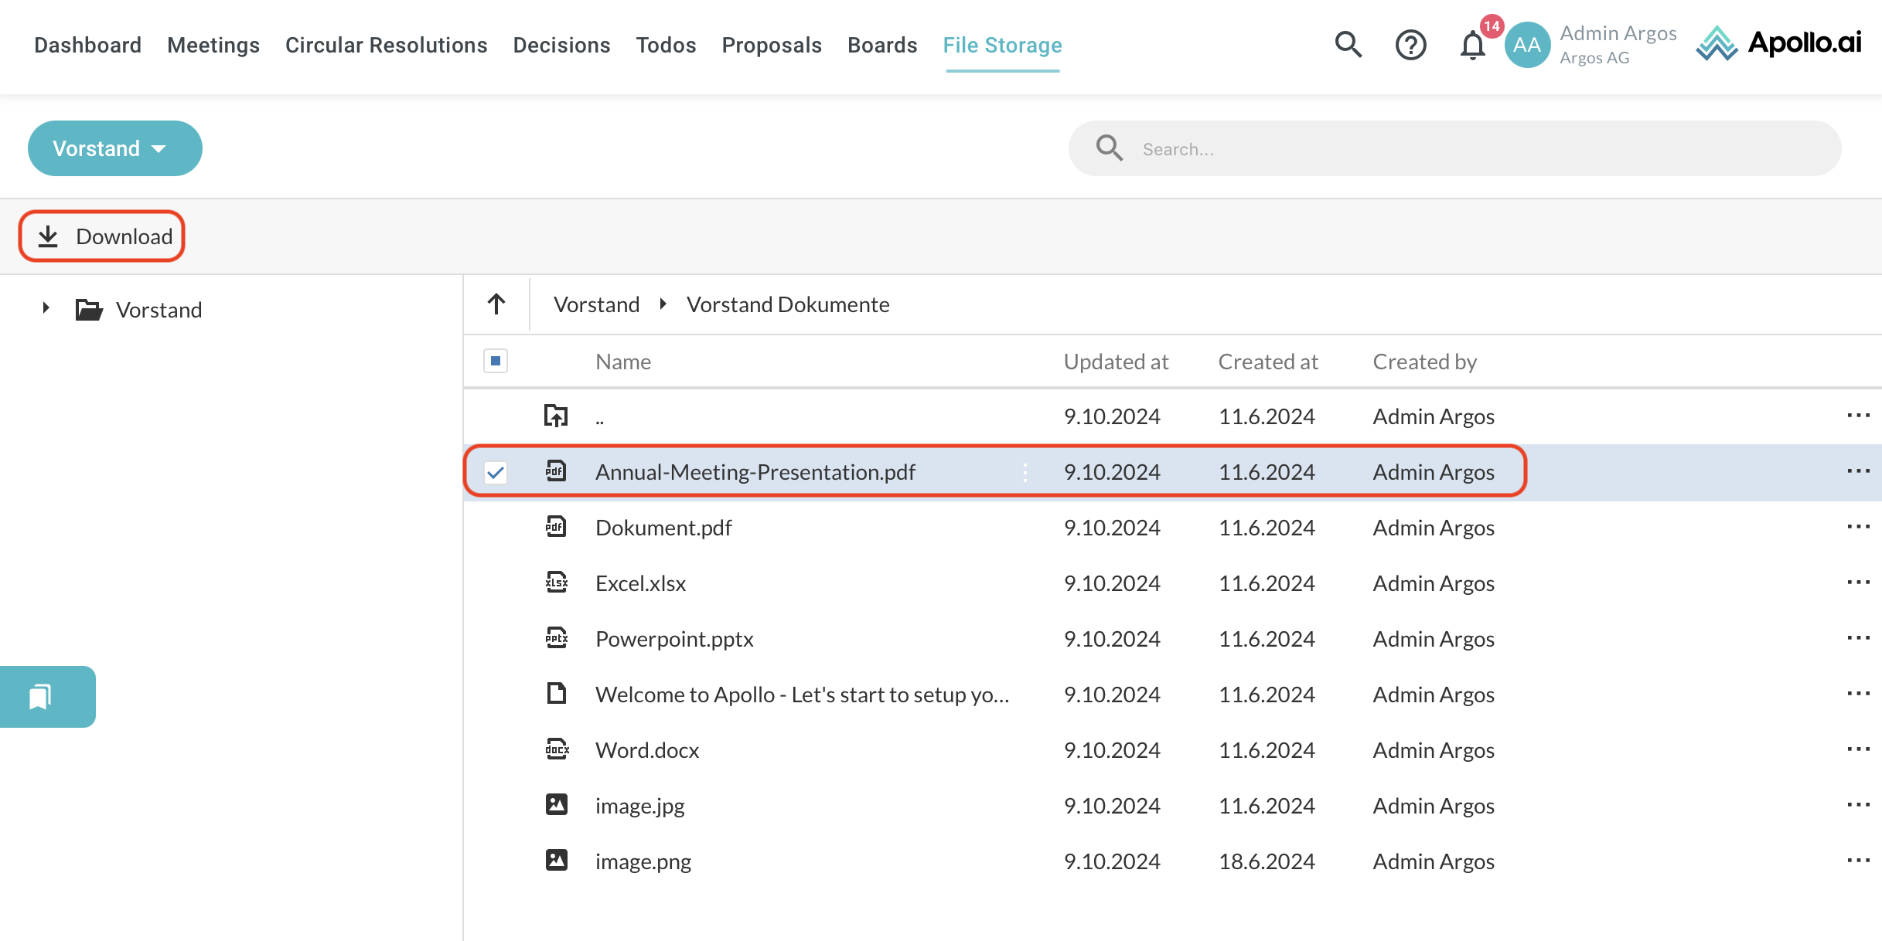This screenshot has width=1882, height=941.
Task: Click Vorstand in the breadcrumb path
Action: [596, 304]
